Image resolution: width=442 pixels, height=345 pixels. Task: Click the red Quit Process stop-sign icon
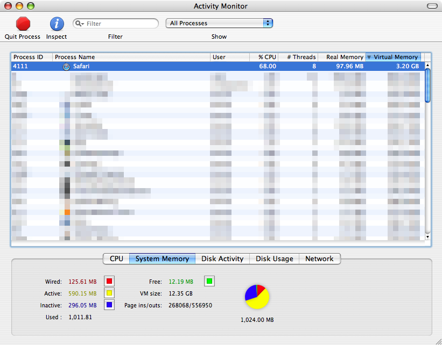(23, 24)
